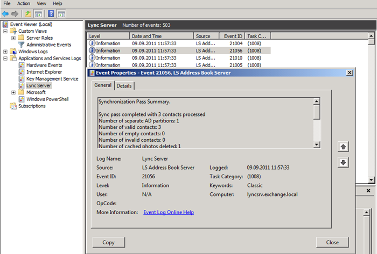Switch to the General tab
This screenshot has height=254, width=377.
pyautogui.click(x=103, y=85)
